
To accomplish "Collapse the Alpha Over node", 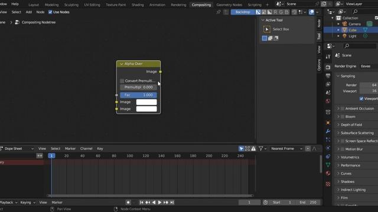I will coord(121,64).
